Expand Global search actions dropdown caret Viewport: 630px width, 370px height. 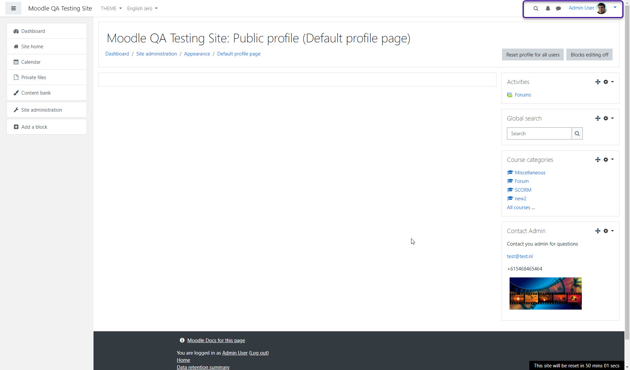pos(612,118)
